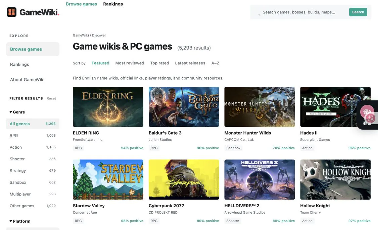The width and height of the screenshot is (378, 230).
Task: Open Browse games in top navigation
Action: [82, 4]
